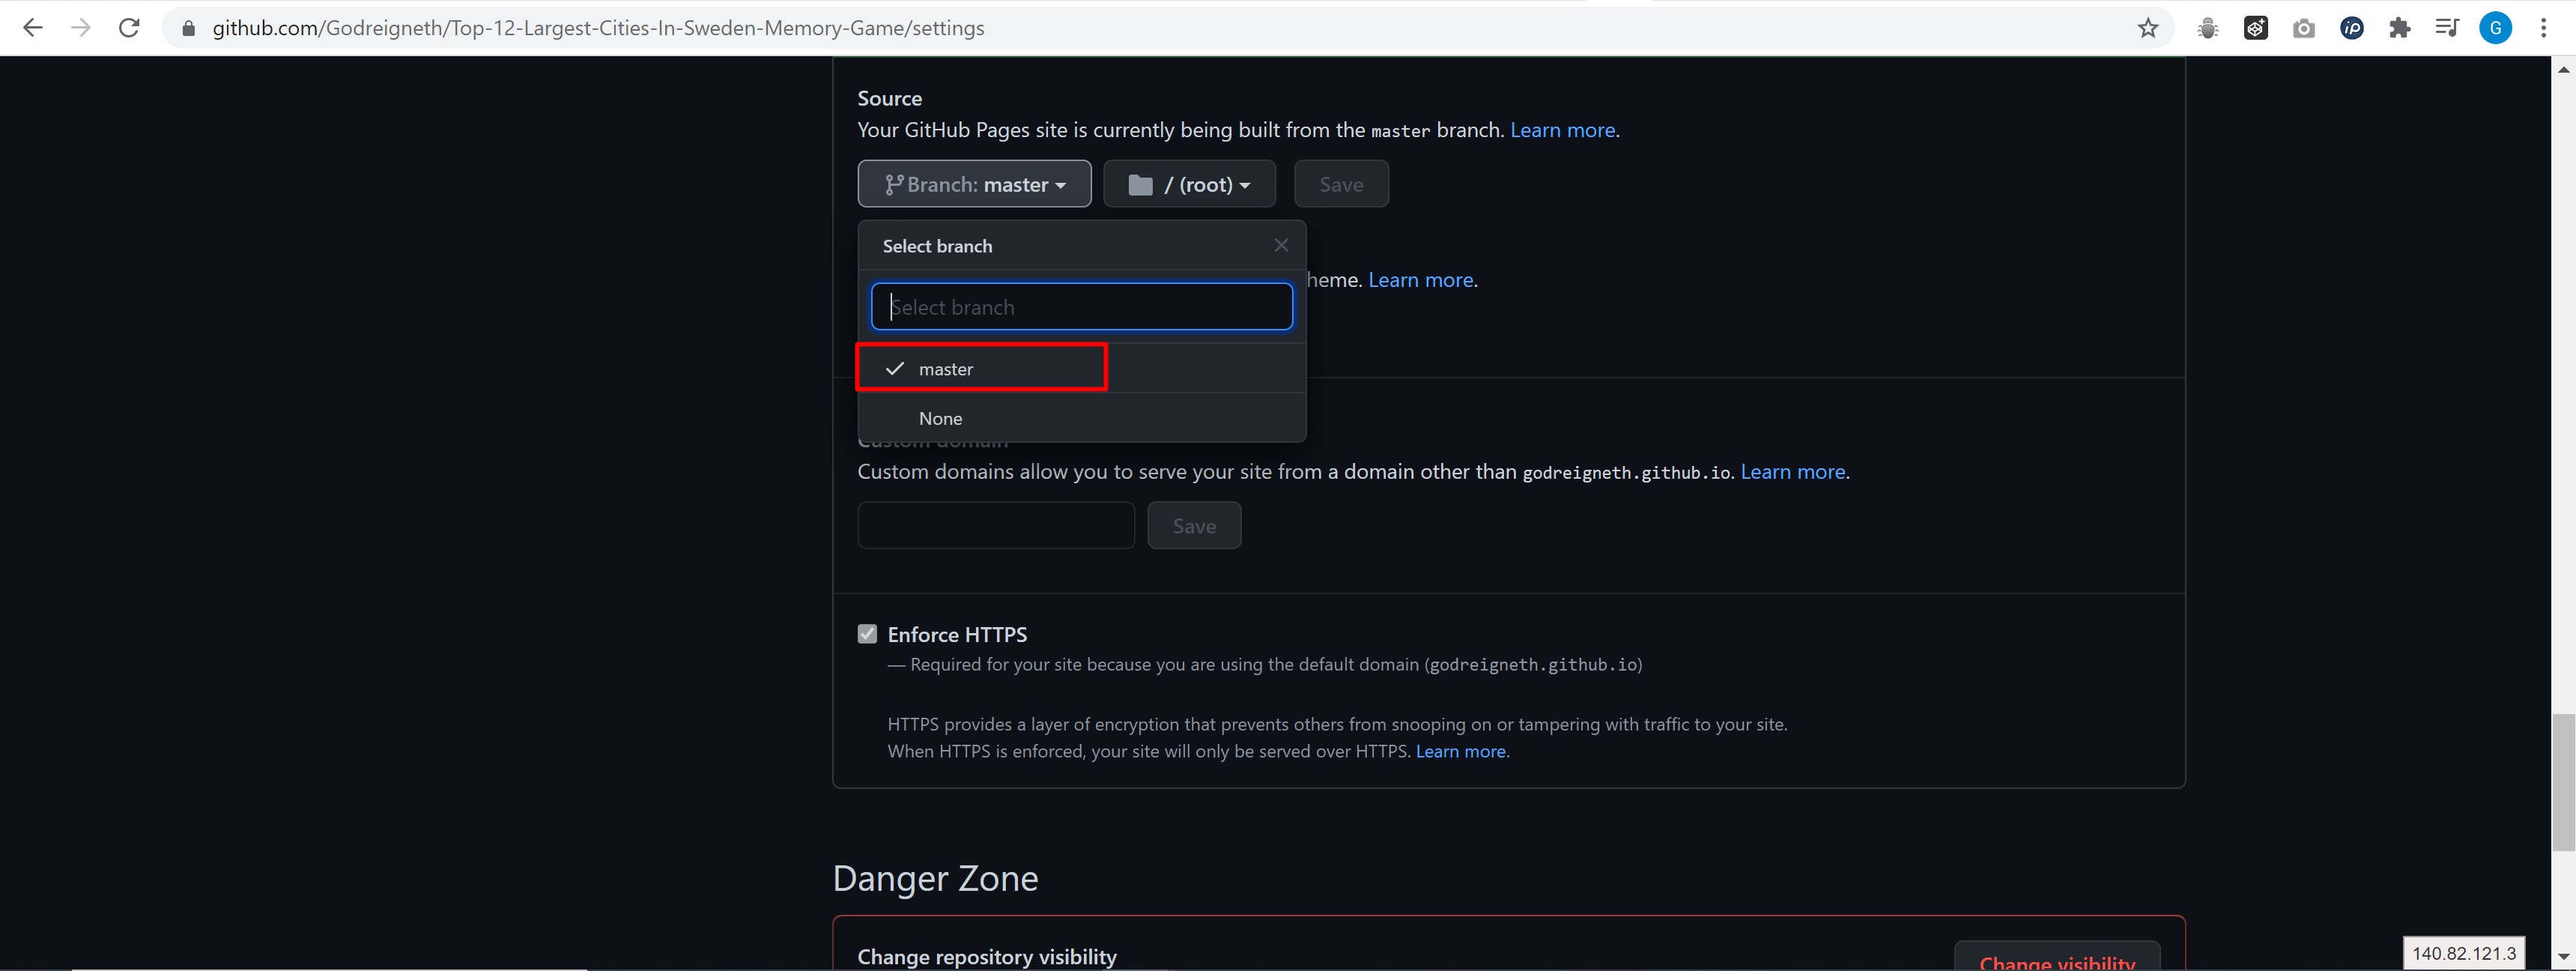Screen dimensions: 2576x971
Task: Reload the page
Action: (x=129, y=28)
